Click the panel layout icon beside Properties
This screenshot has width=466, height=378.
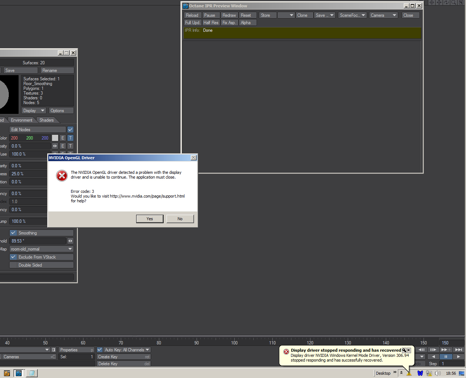click(54, 350)
